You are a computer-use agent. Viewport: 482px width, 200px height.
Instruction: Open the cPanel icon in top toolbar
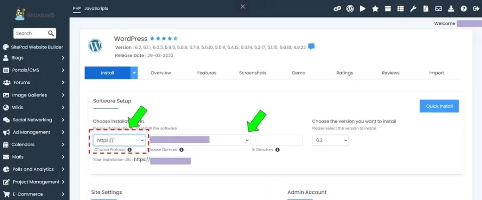point(337,8)
